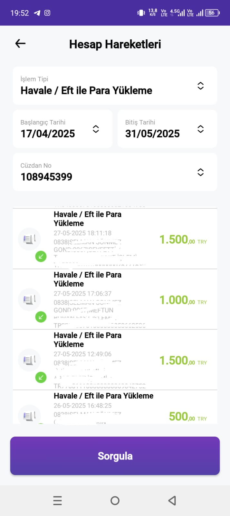Tap the Android back triangle button

[x=172, y=501]
